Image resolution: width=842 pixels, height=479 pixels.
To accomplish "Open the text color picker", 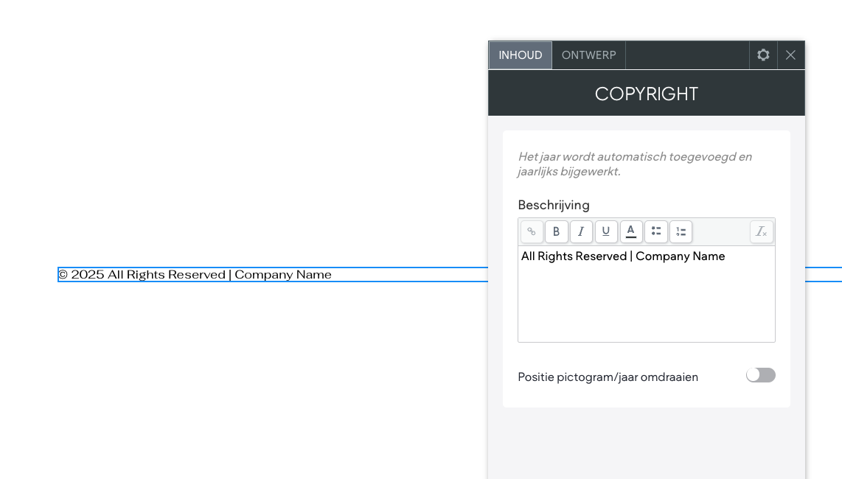I will [x=631, y=232].
